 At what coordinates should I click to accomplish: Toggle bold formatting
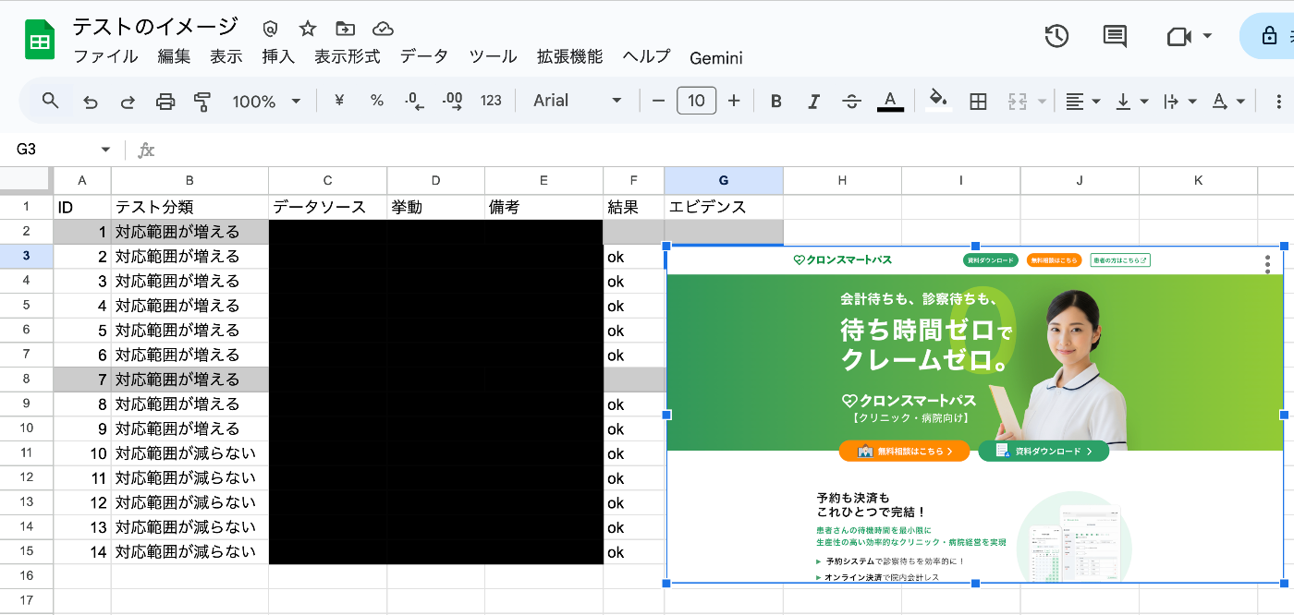coord(776,102)
